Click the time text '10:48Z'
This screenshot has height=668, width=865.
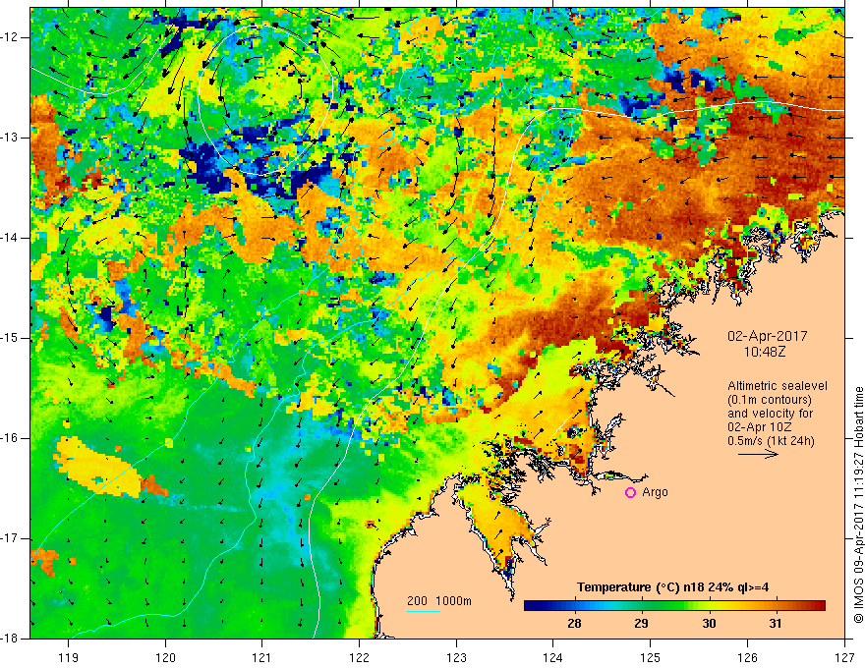coord(765,352)
